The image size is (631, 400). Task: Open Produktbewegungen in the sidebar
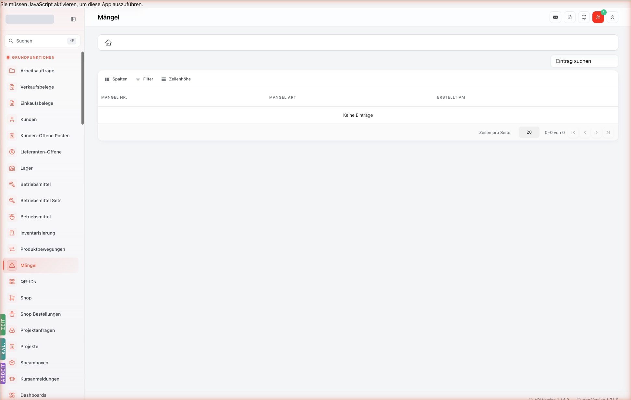tap(41, 249)
